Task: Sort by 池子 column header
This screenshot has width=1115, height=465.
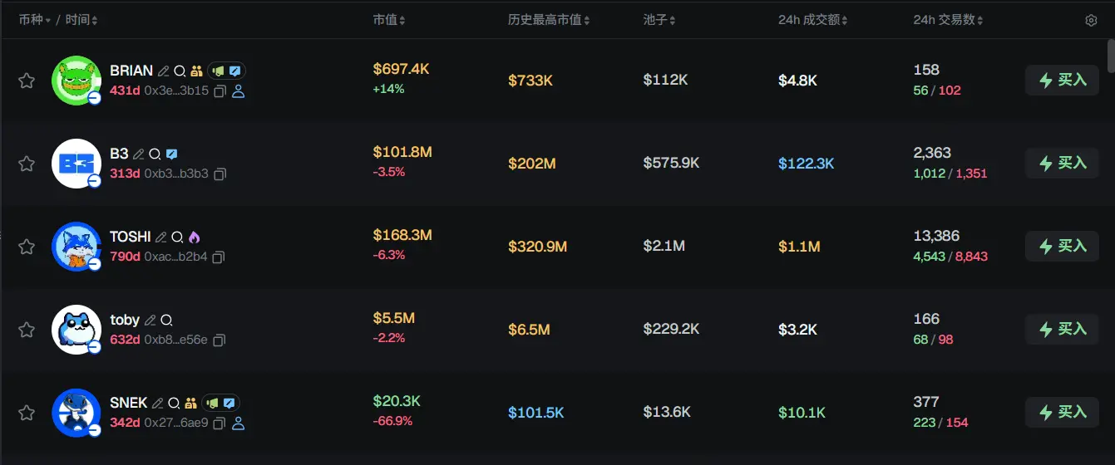Action: pos(659,20)
